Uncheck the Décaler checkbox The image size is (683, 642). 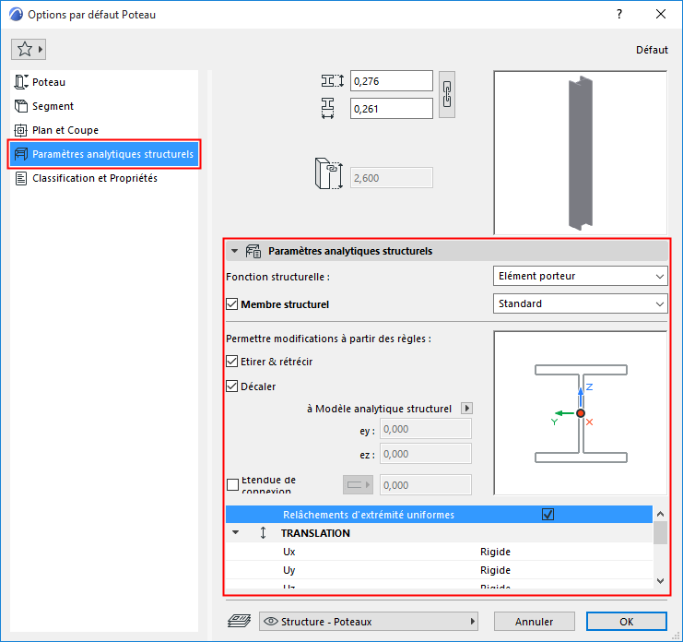click(x=231, y=386)
